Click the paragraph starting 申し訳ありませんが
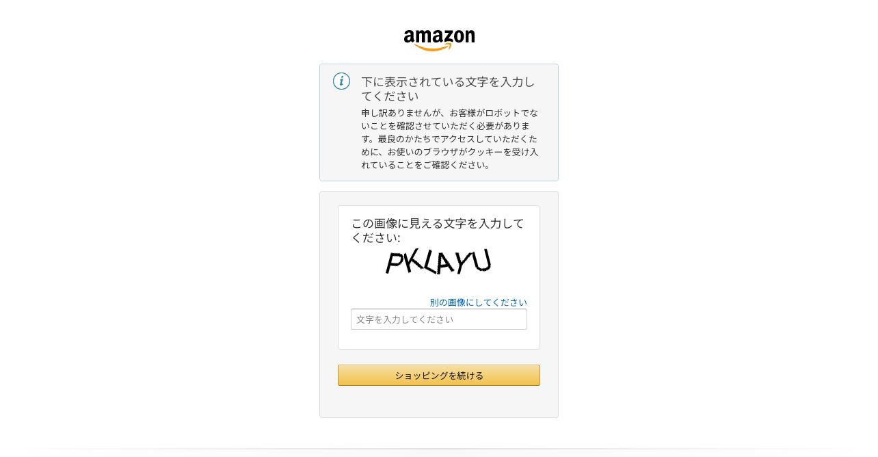 (450, 139)
